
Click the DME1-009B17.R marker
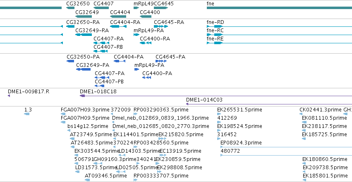[9, 96]
